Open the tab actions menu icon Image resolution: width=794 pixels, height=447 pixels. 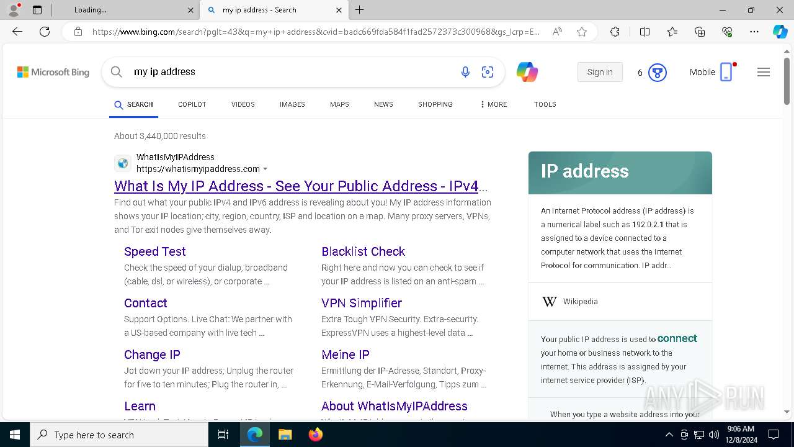37,10
